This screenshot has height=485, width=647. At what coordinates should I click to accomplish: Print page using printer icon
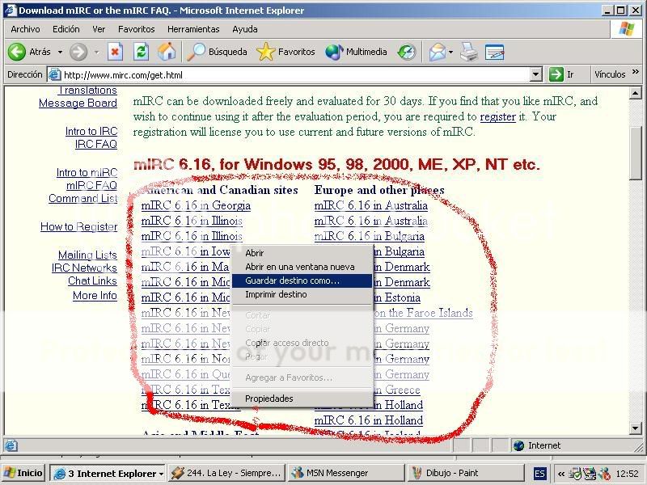tap(469, 52)
